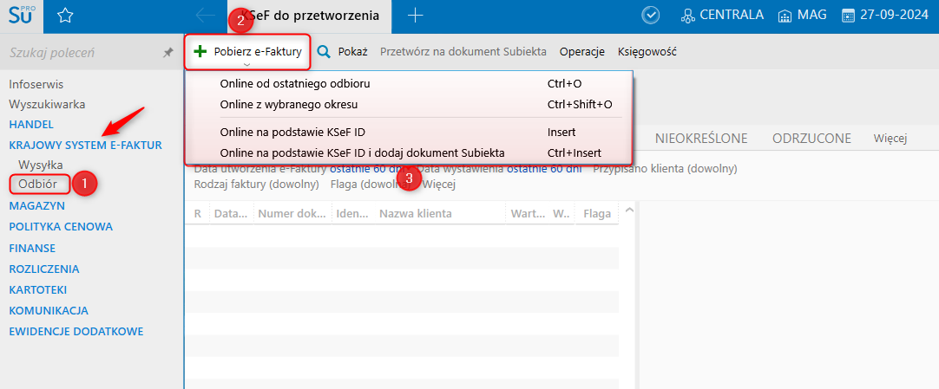Open the NIEOKREŚLONE tab
Image resolution: width=939 pixels, height=389 pixels.
[701, 139]
